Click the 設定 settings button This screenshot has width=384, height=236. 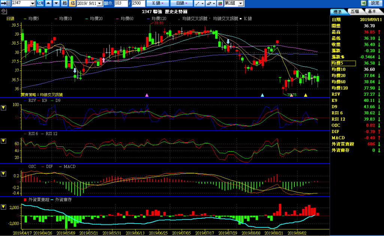click(x=375, y=3)
